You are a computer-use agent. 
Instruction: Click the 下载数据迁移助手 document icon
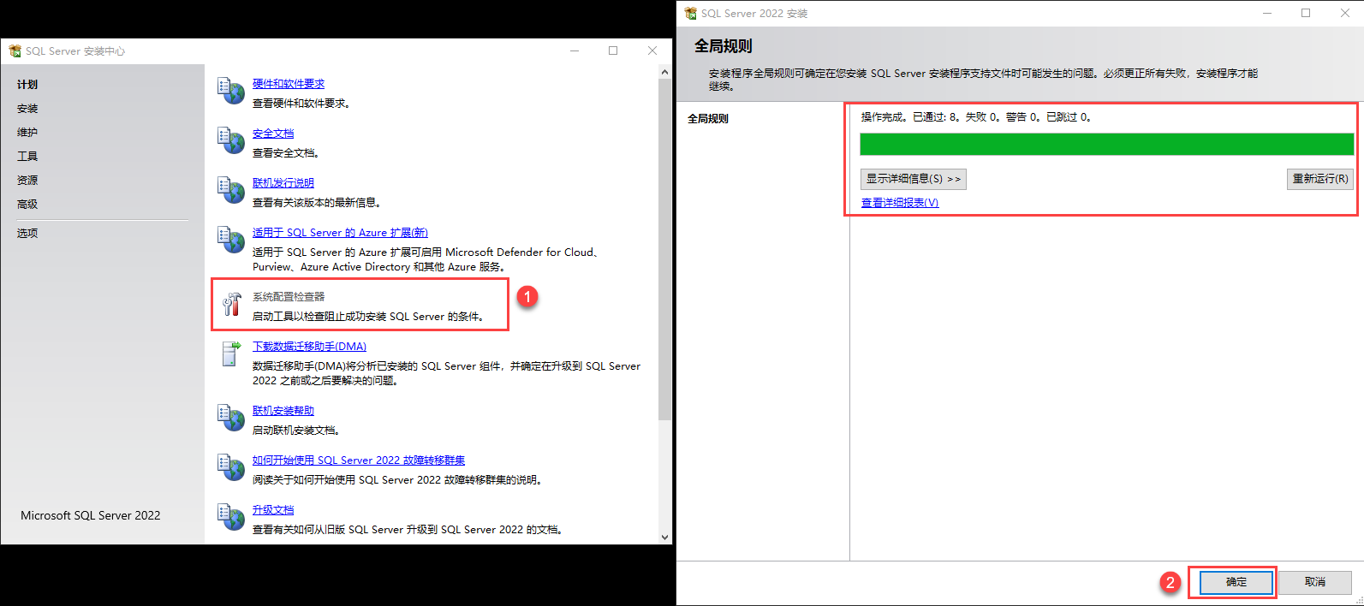point(231,353)
